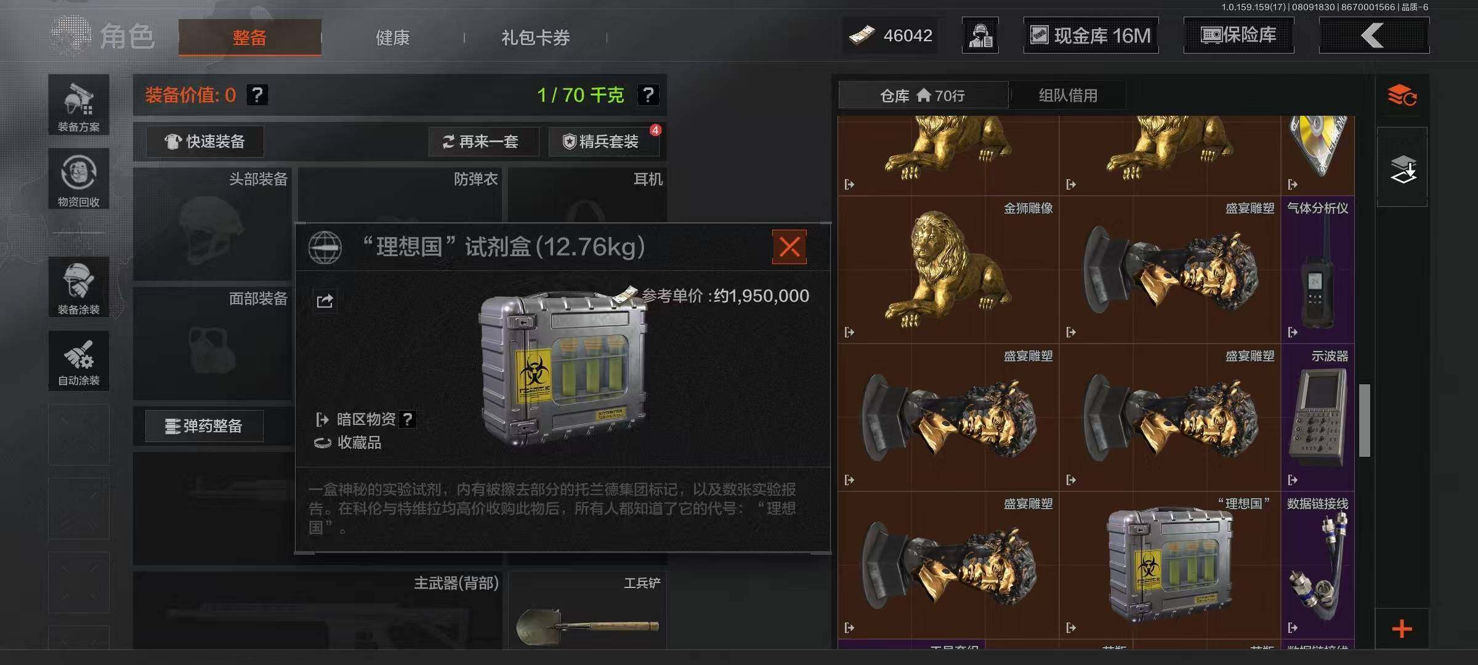1478x665 pixels.
Task: Switch to the 礼包卡券 tab
Action: (x=536, y=38)
